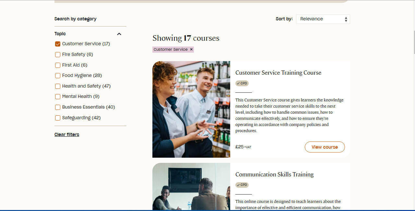Screen dimensions: 415x211
Task: Enable the Fire Safety filter
Action: [x=57, y=55]
